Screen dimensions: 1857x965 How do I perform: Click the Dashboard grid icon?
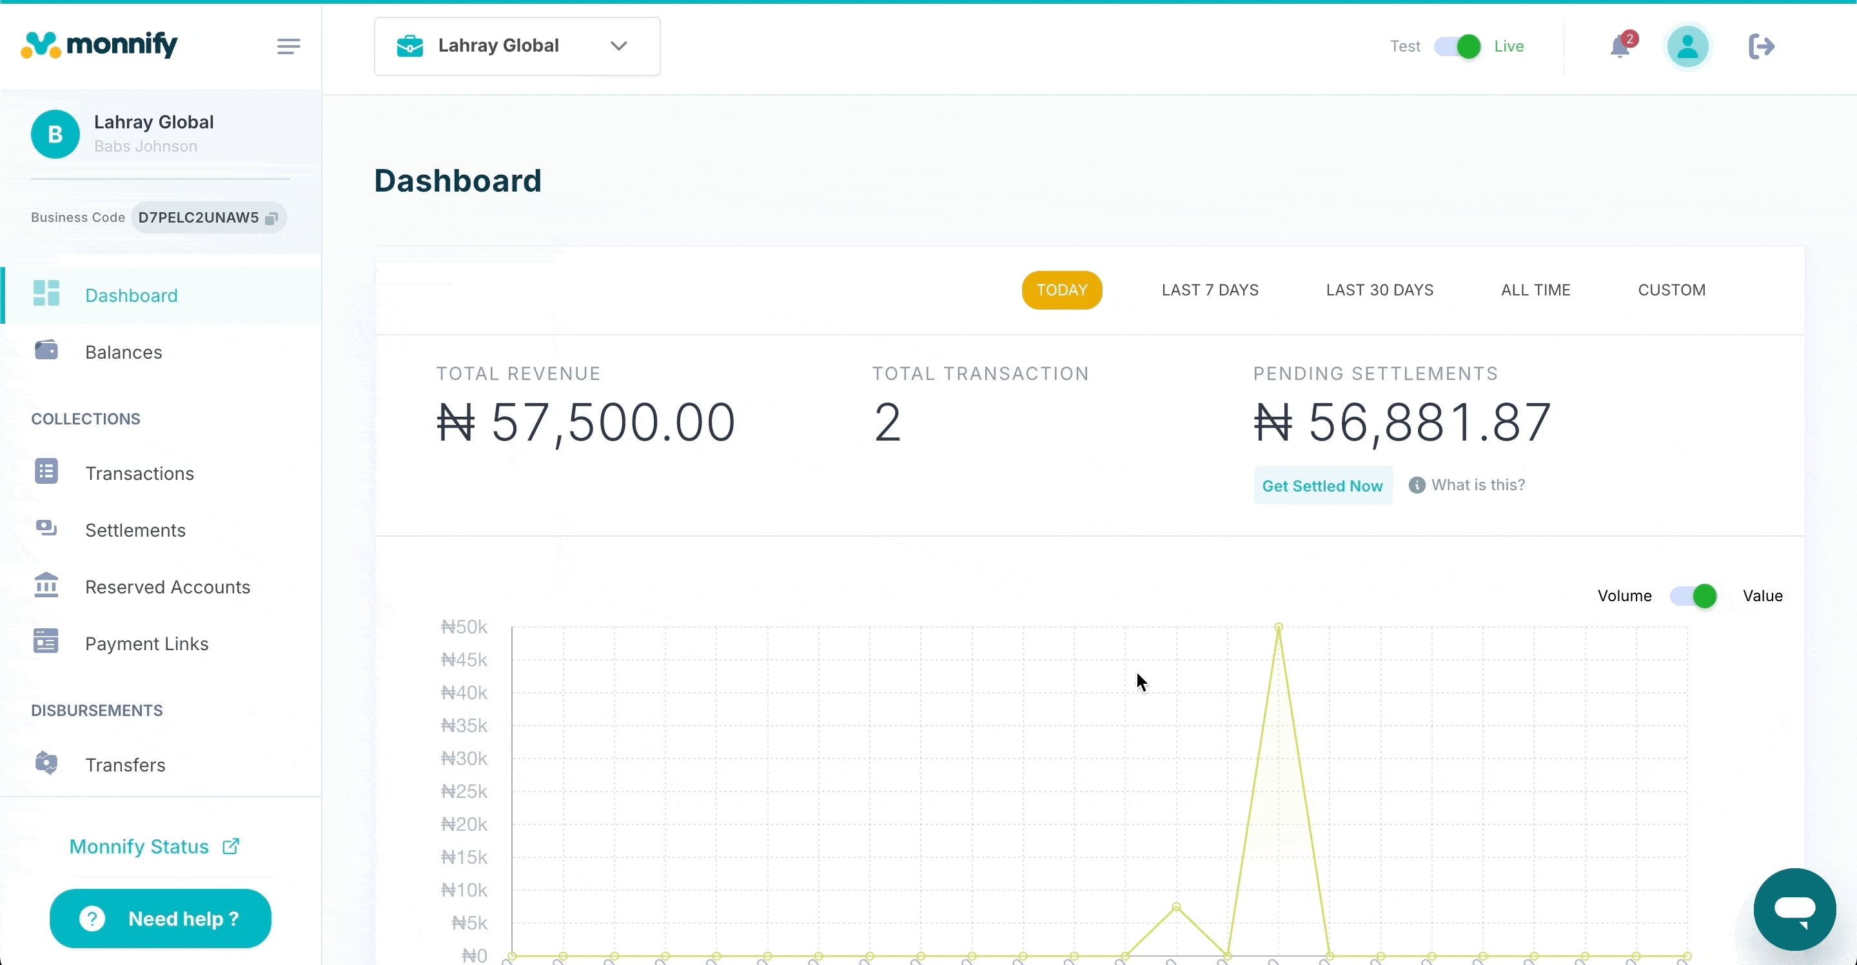click(x=47, y=293)
